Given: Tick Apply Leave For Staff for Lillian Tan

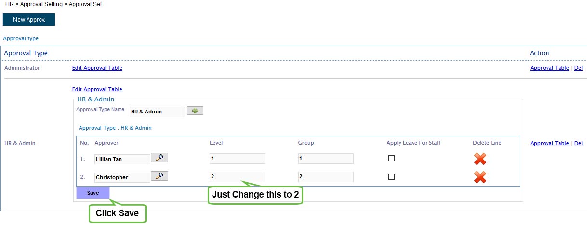Looking at the screenshot, I should [391, 158].
